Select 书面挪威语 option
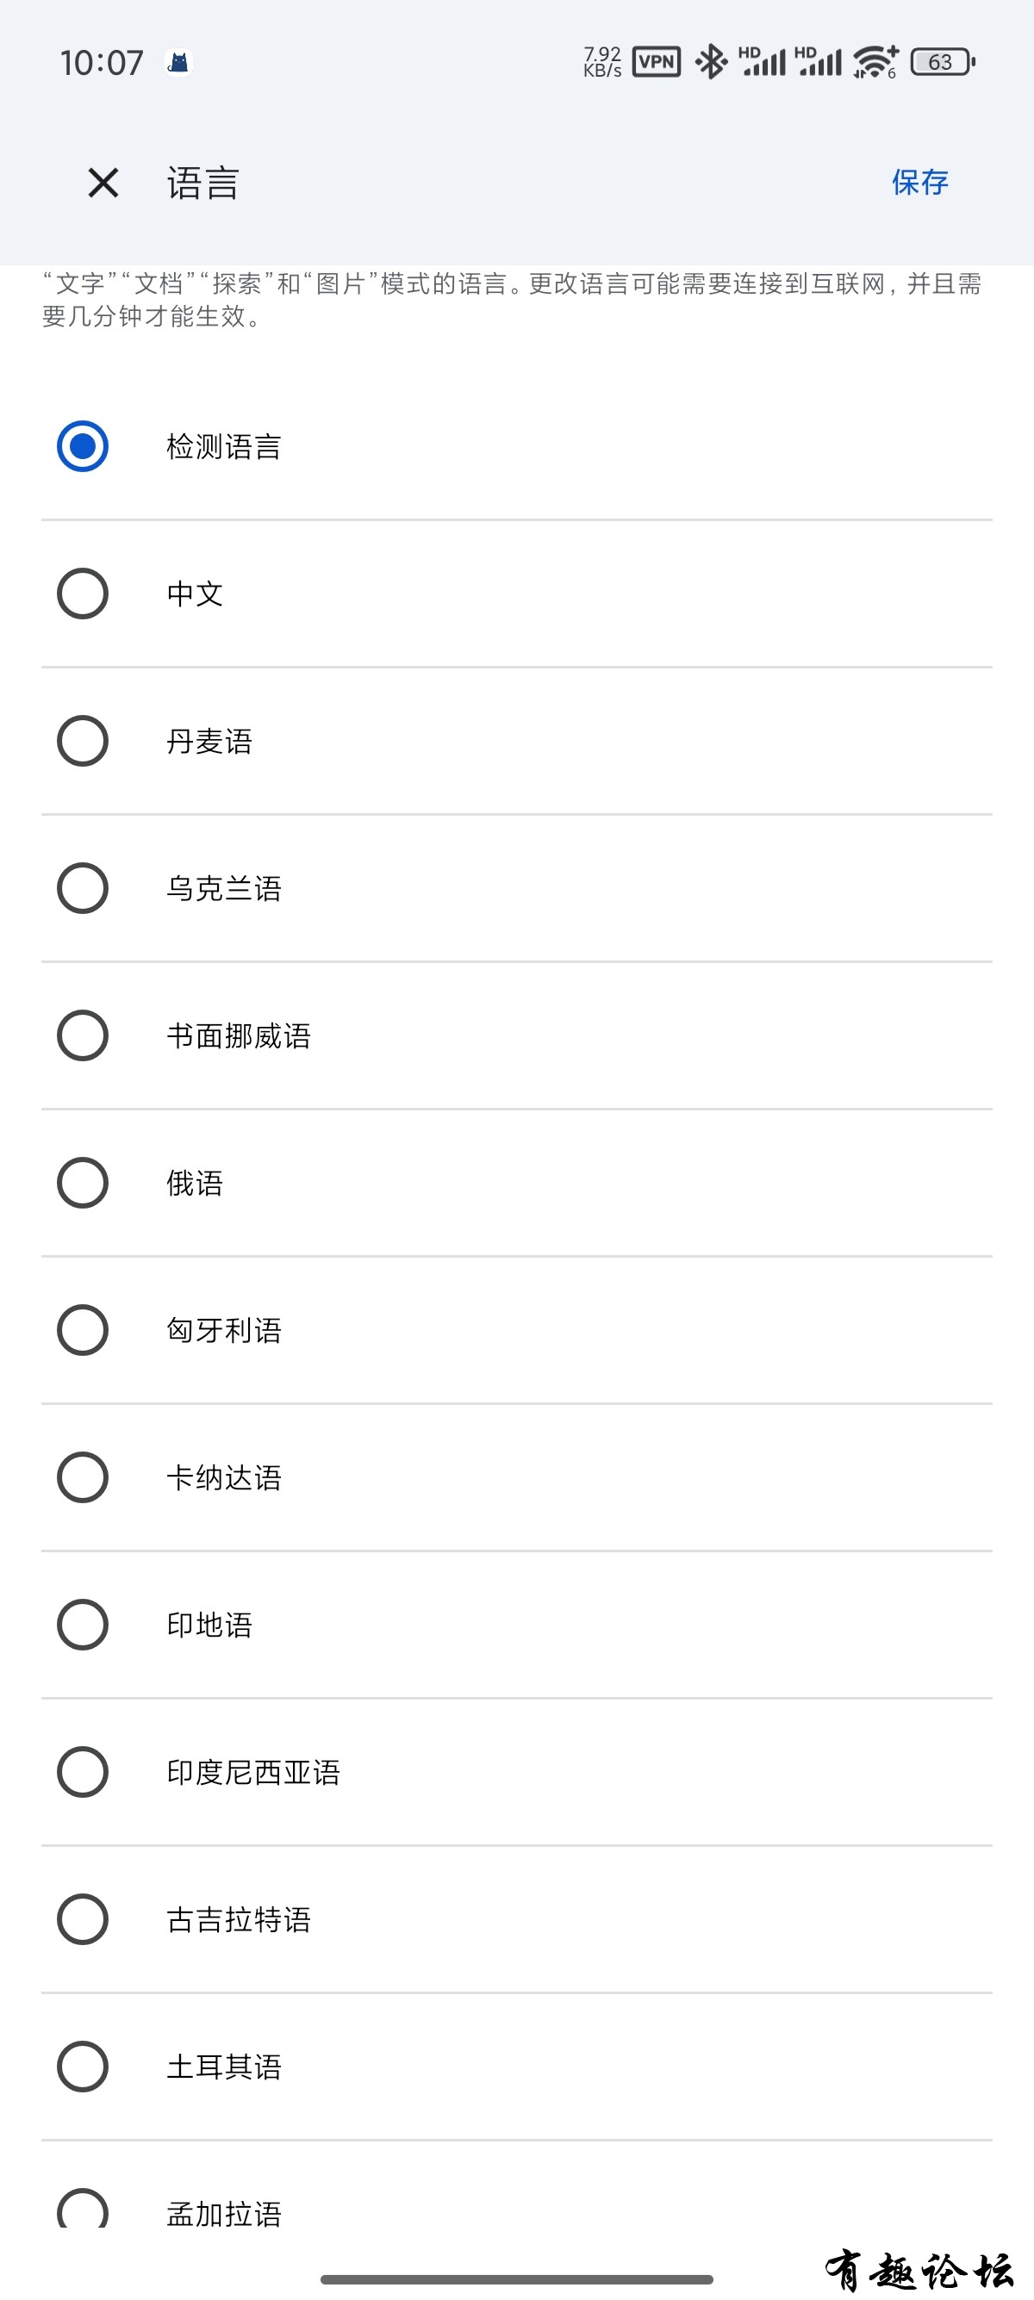The height and width of the screenshot is (2300, 1034). (516, 1035)
